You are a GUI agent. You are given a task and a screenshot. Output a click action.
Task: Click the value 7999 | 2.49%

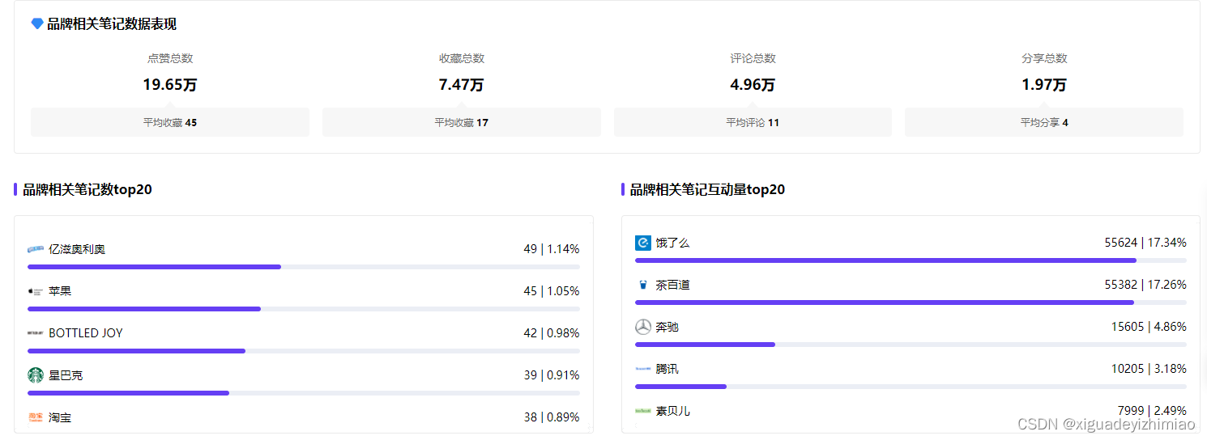(1152, 411)
